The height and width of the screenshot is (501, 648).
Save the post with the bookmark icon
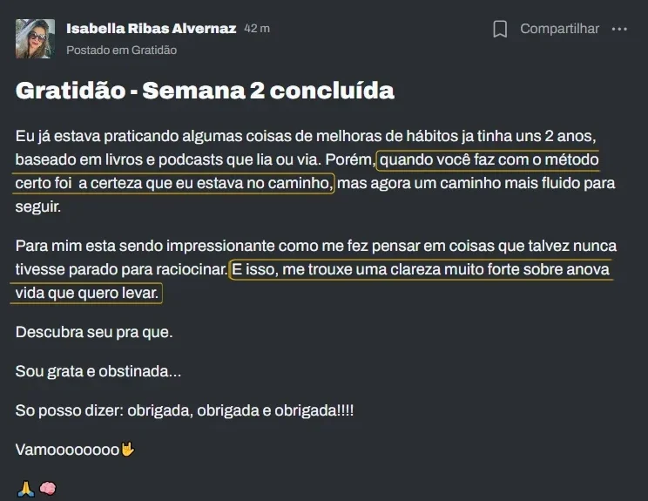(500, 29)
